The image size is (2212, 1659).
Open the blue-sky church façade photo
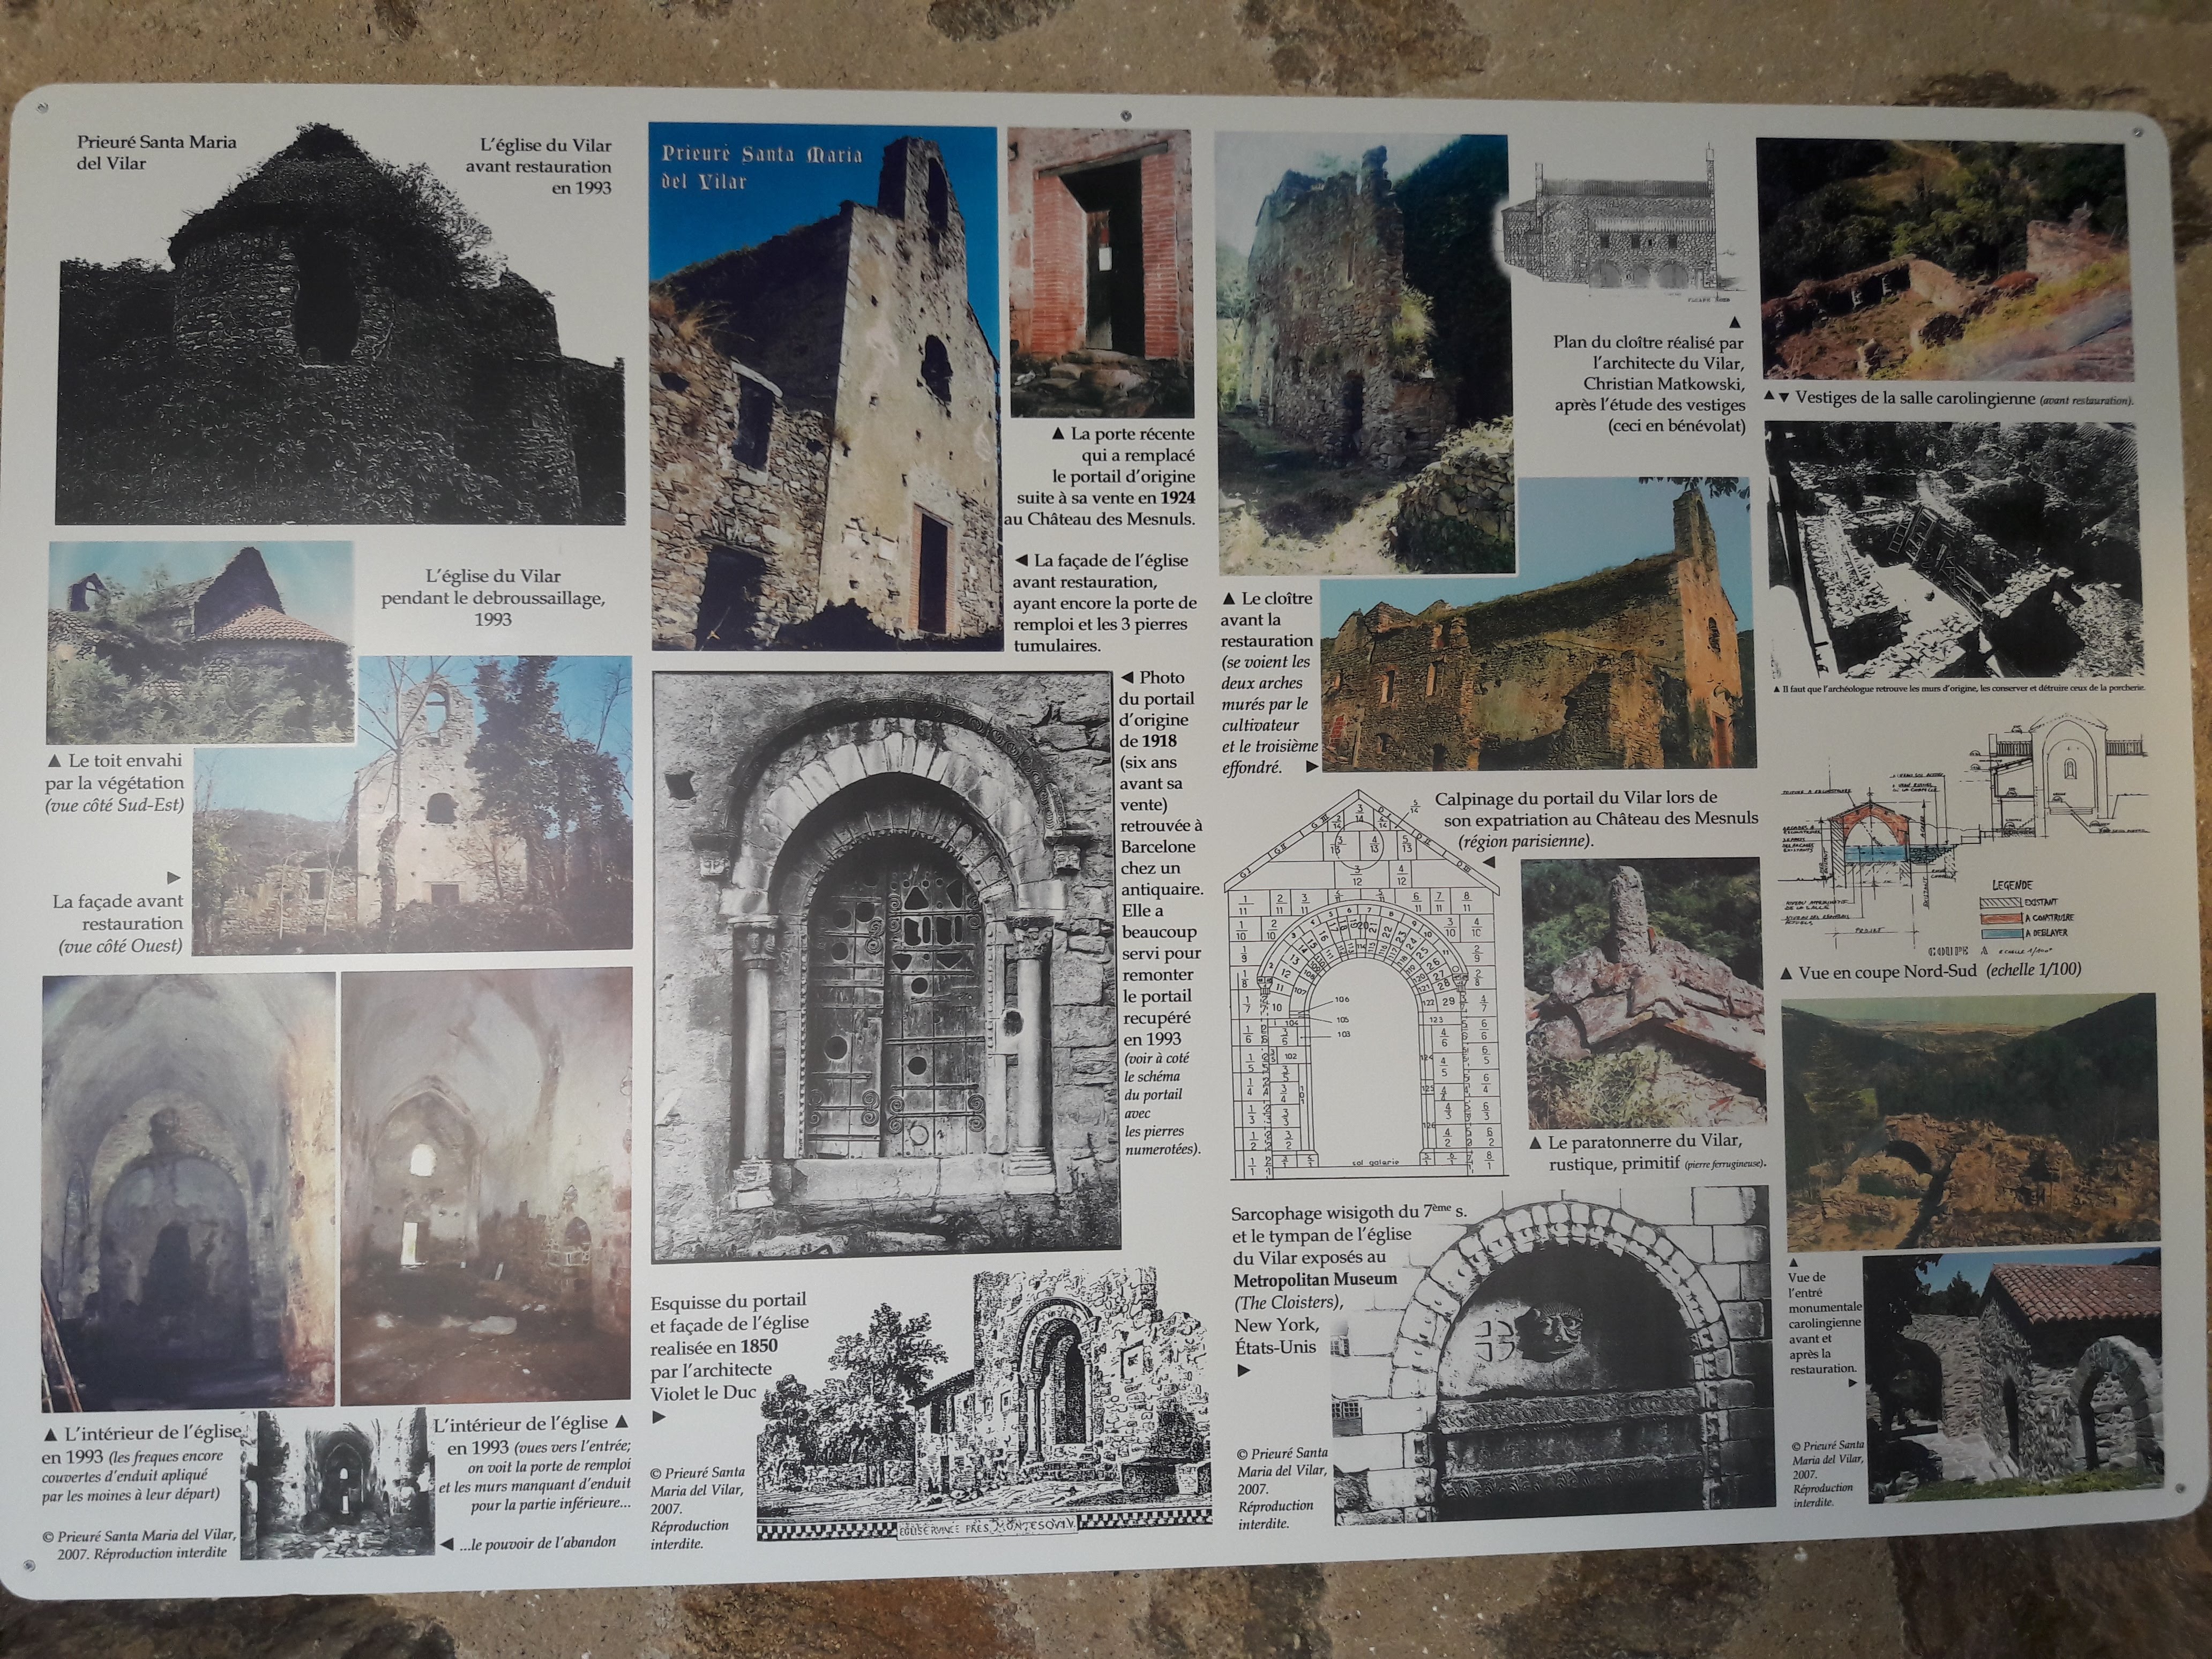point(824,388)
